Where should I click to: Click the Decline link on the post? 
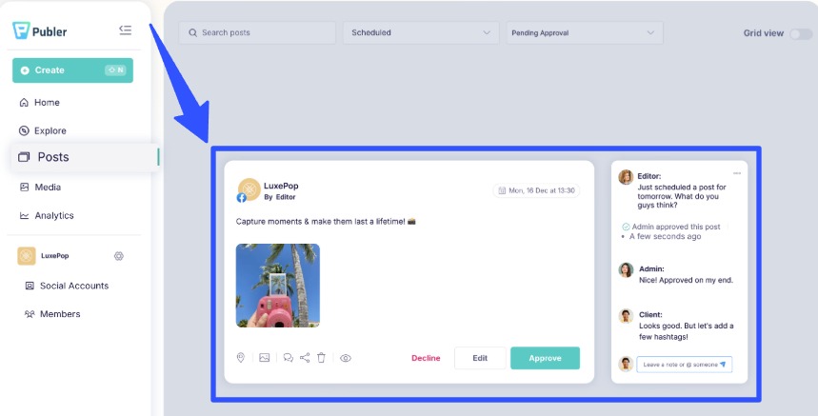[x=426, y=358]
